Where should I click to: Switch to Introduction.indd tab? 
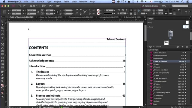[x=108, y=17]
